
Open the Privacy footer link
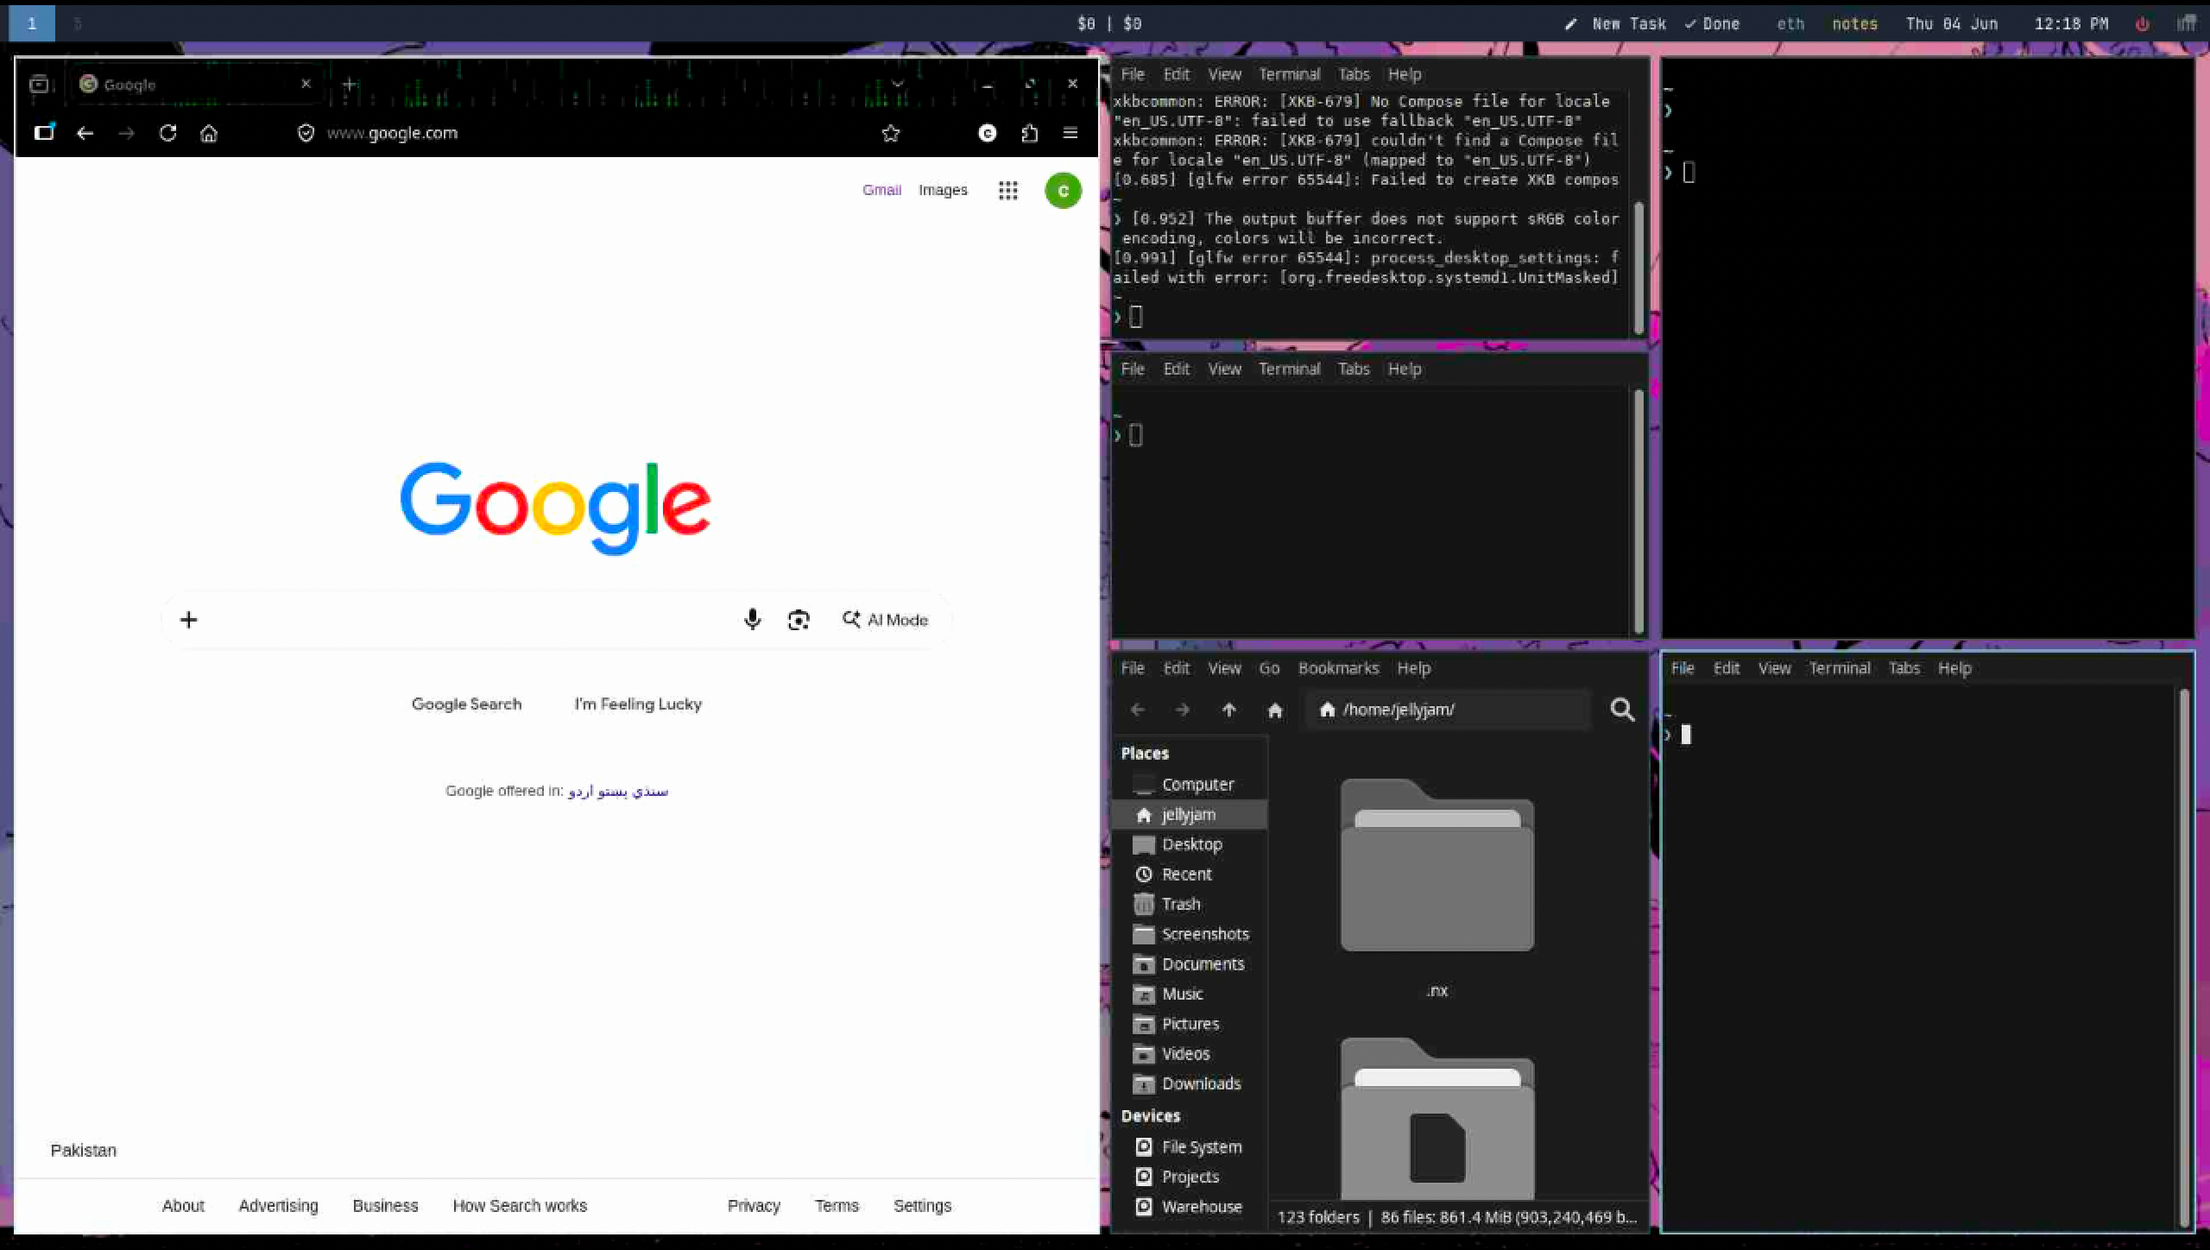(x=754, y=1205)
